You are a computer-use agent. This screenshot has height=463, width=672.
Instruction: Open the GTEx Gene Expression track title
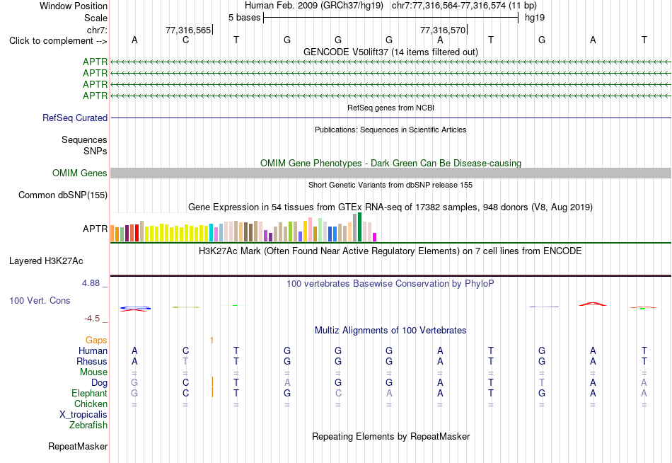[x=390, y=207]
